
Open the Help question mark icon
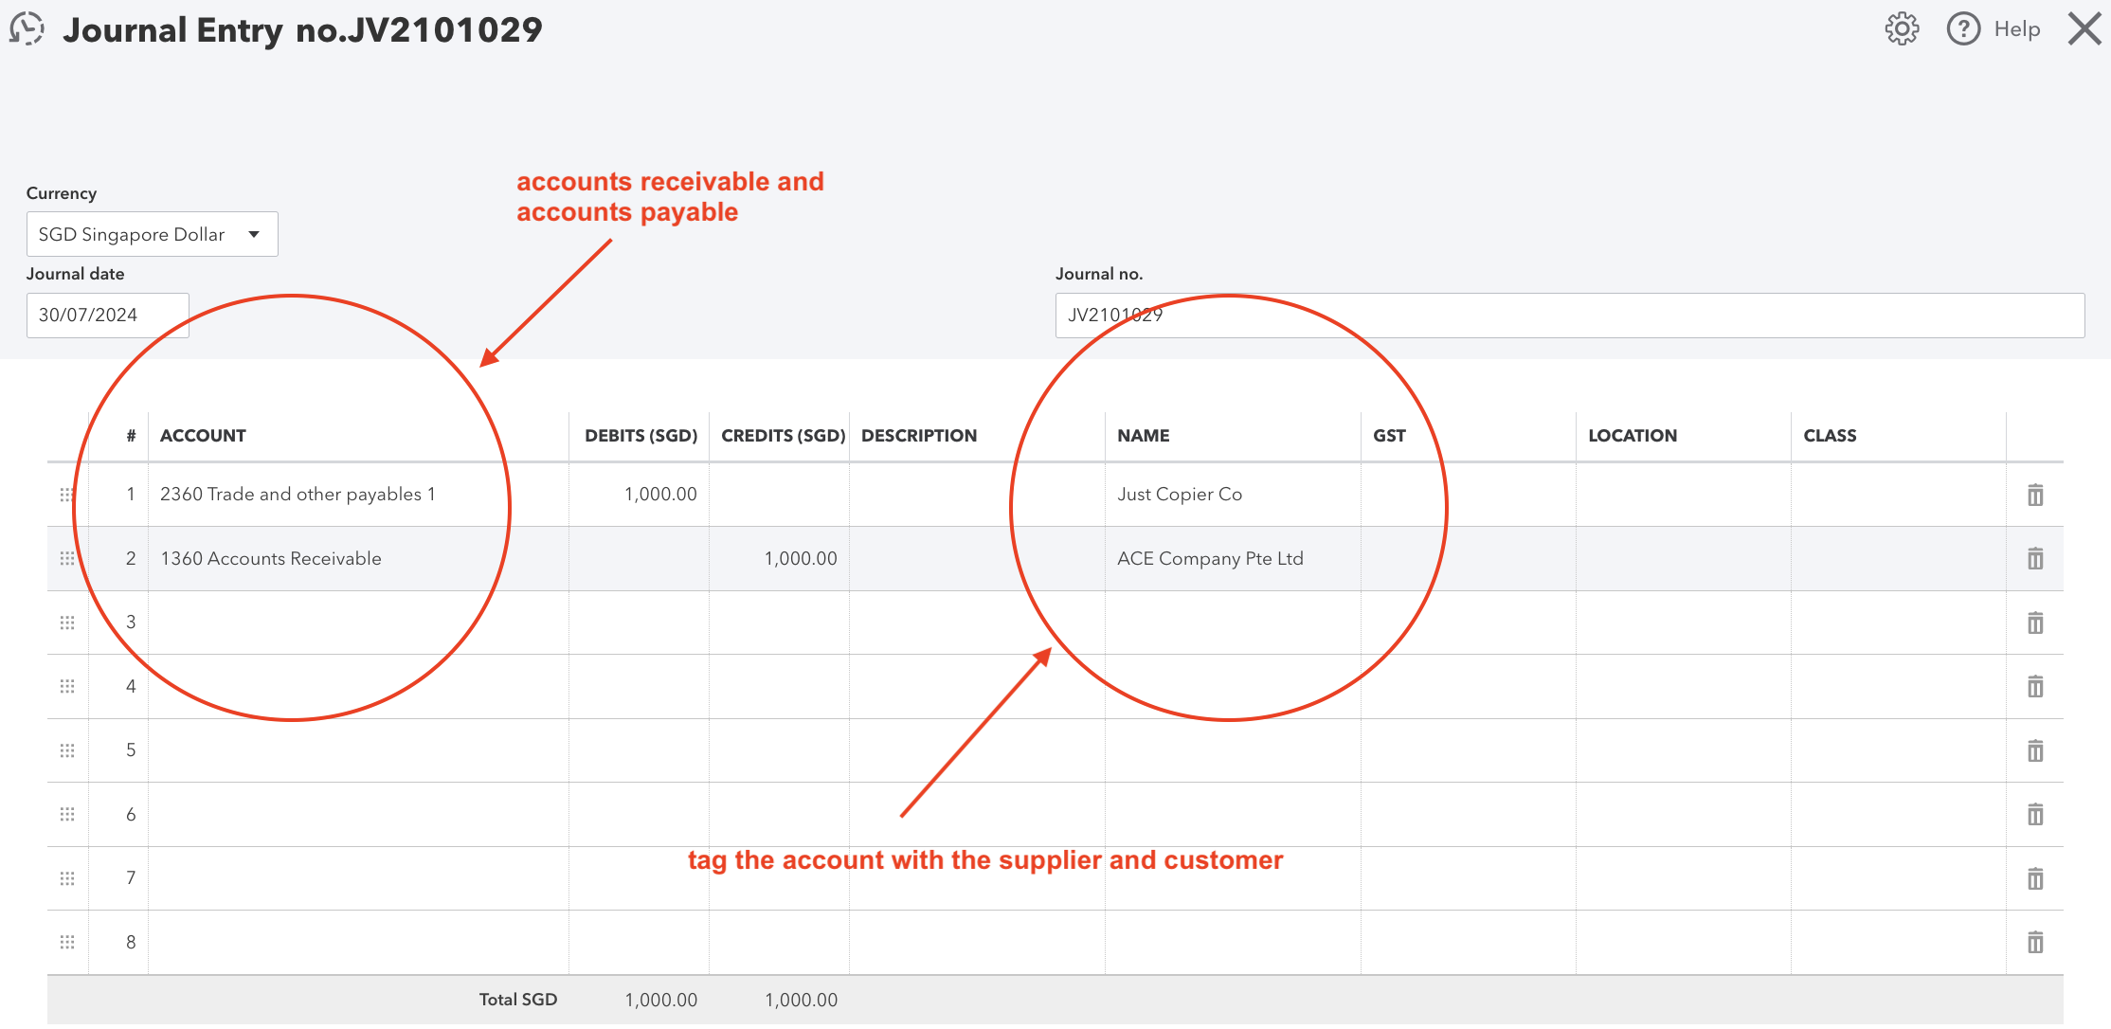tap(1962, 29)
